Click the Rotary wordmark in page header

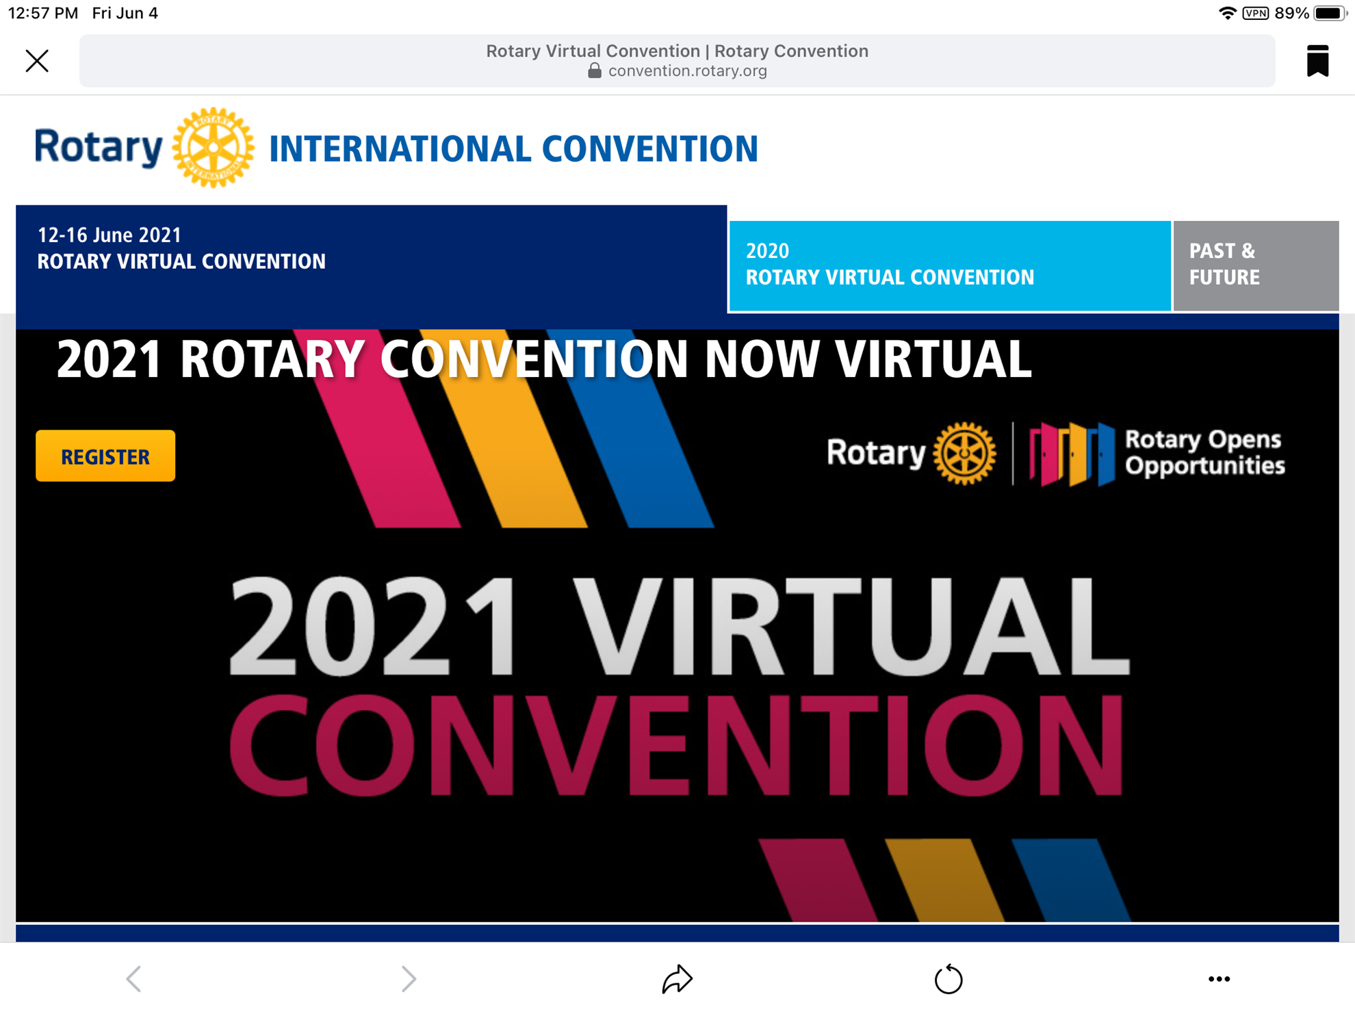click(99, 147)
